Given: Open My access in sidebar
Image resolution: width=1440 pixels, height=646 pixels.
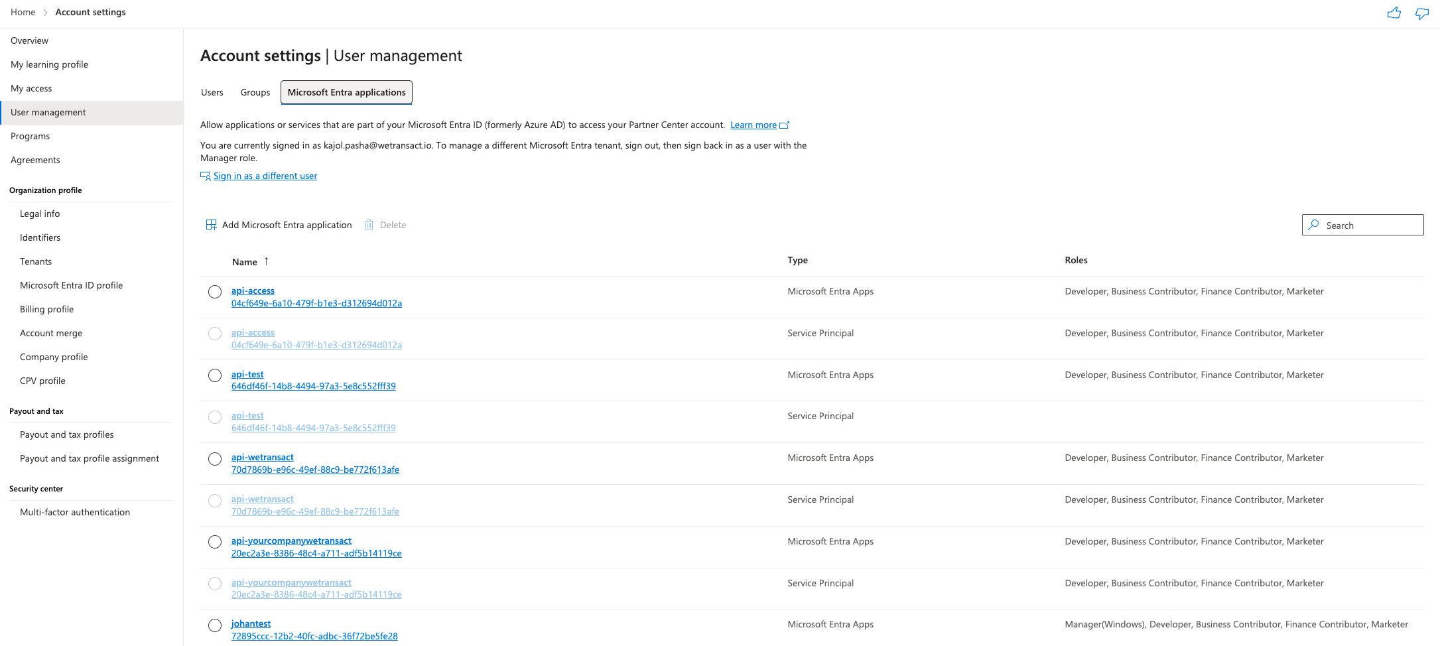Looking at the screenshot, I should pos(31,88).
